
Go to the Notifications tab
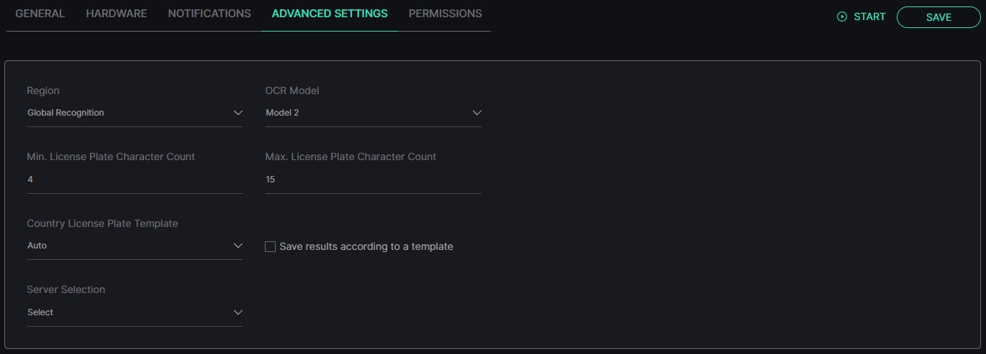click(x=209, y=14)
